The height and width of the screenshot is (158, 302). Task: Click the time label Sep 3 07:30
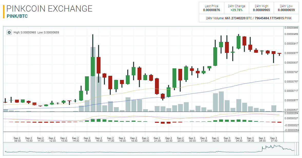coord(274,139)
